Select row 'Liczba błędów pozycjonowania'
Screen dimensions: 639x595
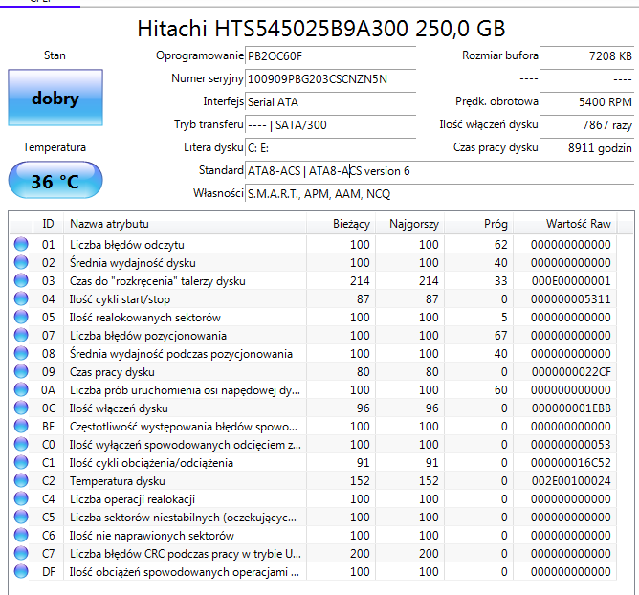tap(313, 336)
